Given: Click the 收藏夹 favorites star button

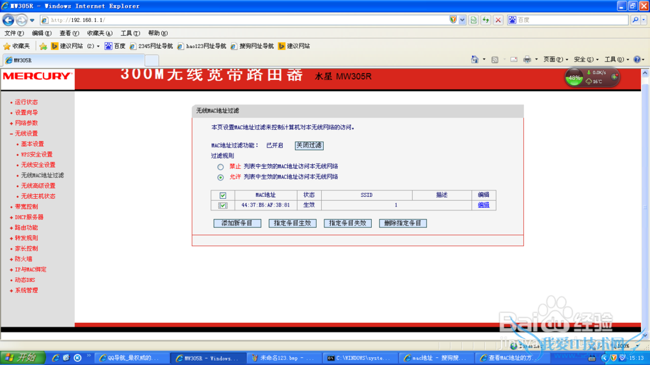Looking at the screenshot, I should pyautogui.click(x=17, y=46).
